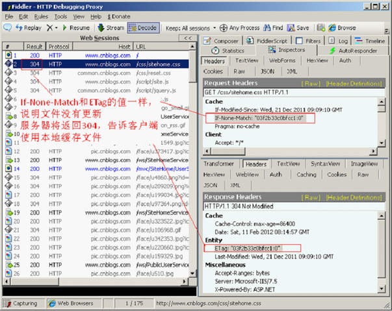Click Browse in the toolbar
This screenshot has height=311, width=392.
coord(342,28)
